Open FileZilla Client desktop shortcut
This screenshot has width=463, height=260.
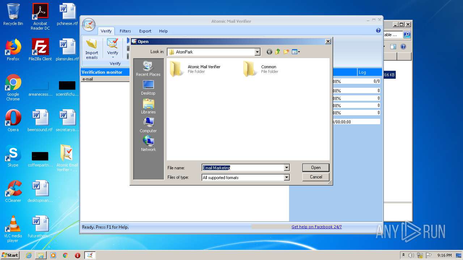click(40, 50)
